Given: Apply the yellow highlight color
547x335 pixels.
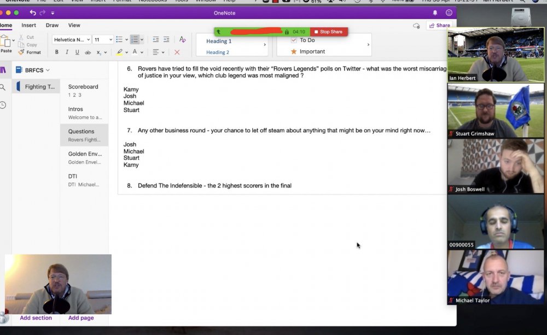Looking at the screenshot, I should (119, 52).
